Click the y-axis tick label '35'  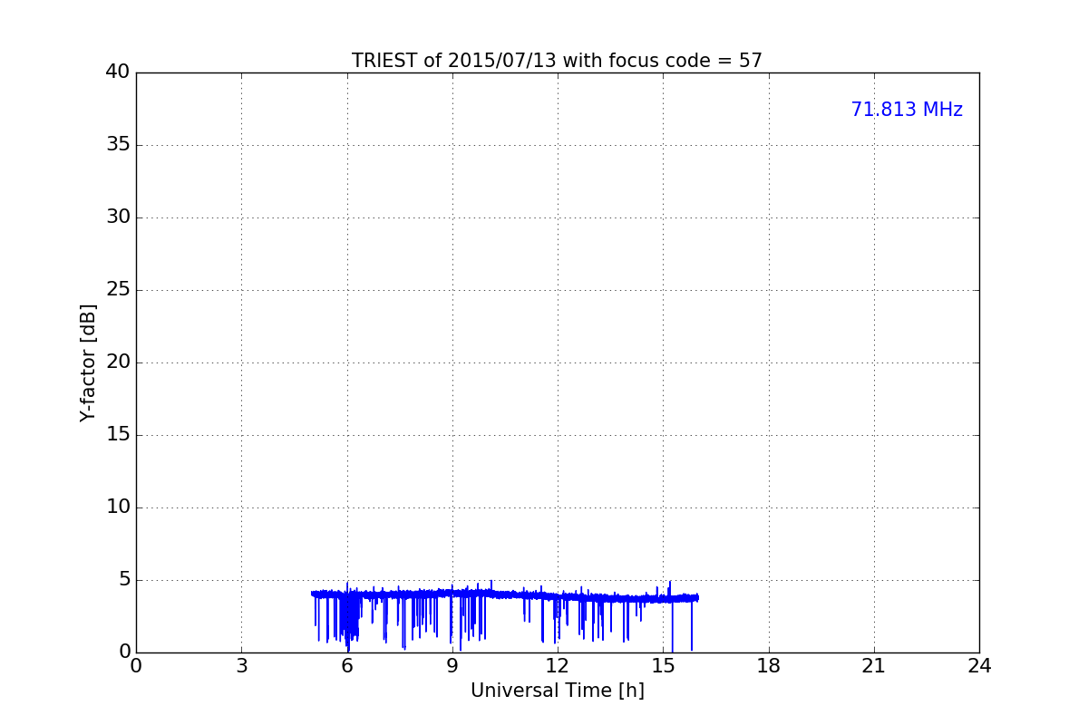[x=118, y=145]
